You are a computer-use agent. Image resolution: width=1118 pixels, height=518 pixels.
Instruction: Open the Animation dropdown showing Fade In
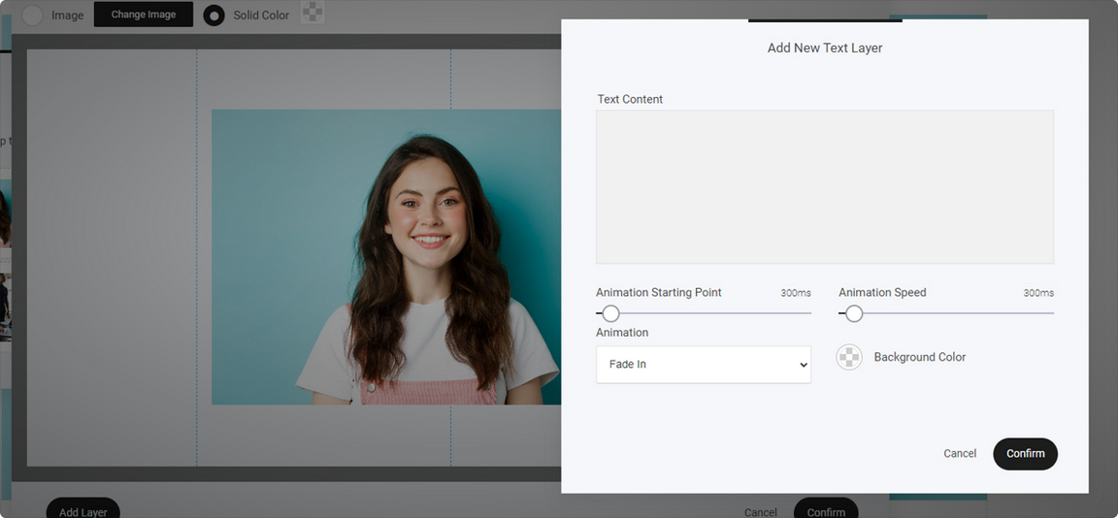click(x=704, y=365)
